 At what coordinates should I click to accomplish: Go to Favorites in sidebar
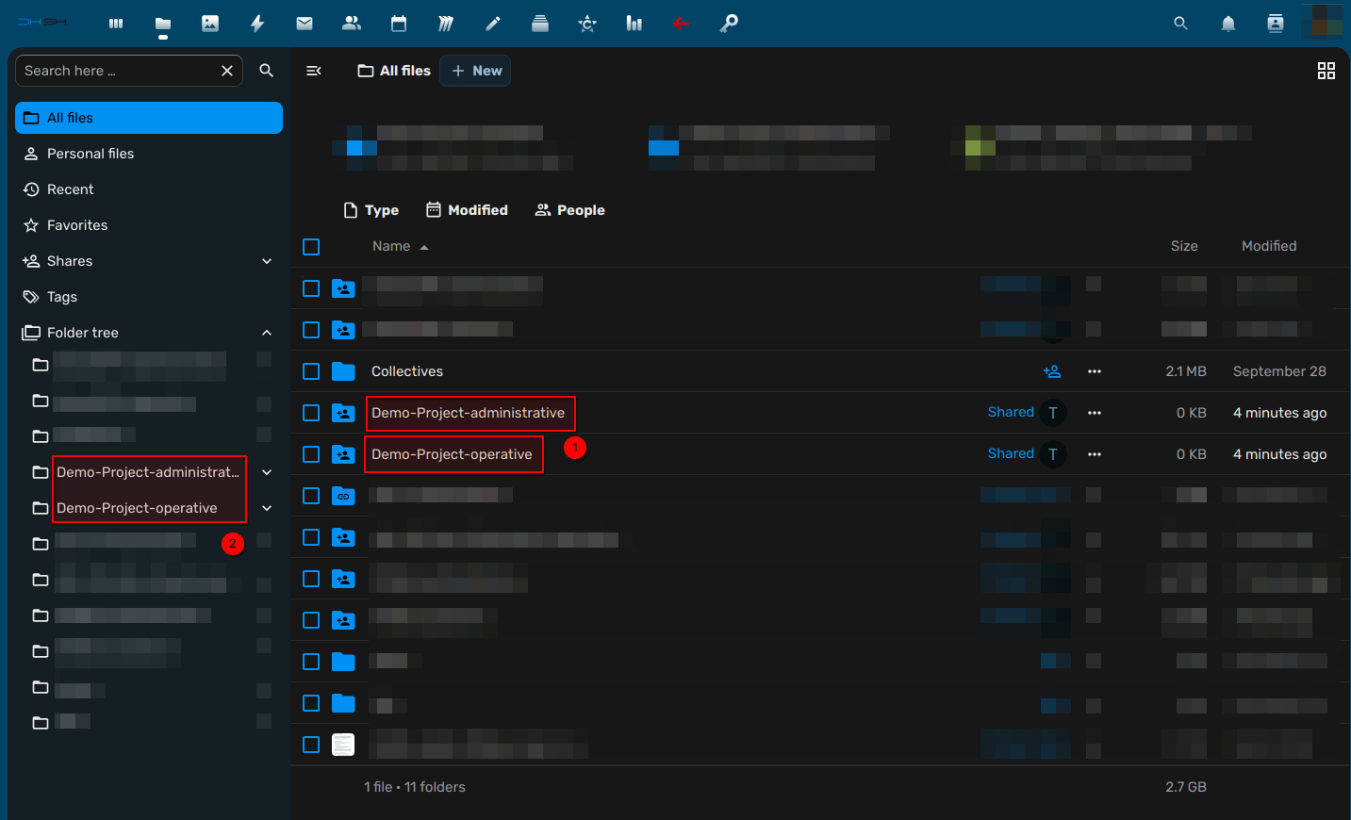pos(77,225)
